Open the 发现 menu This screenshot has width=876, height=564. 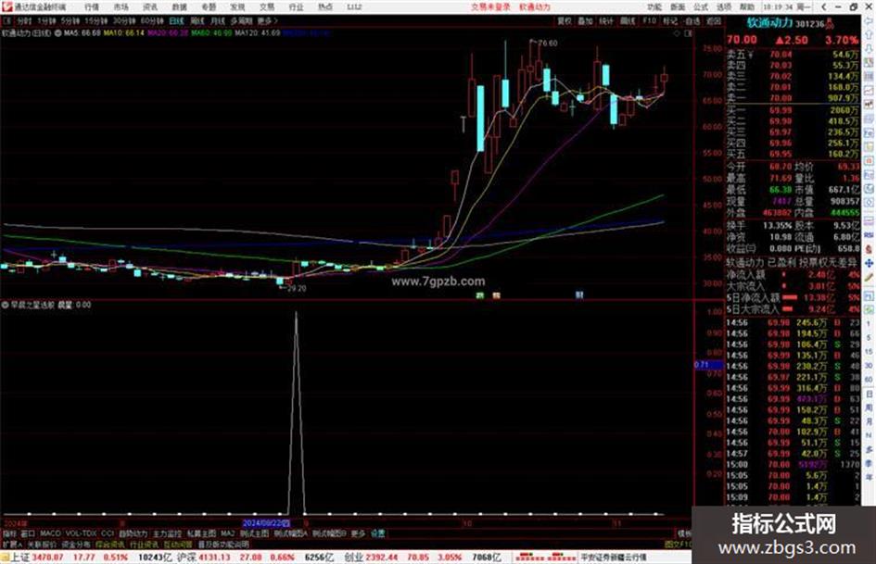pyautogui.click(x=237, y=7)
